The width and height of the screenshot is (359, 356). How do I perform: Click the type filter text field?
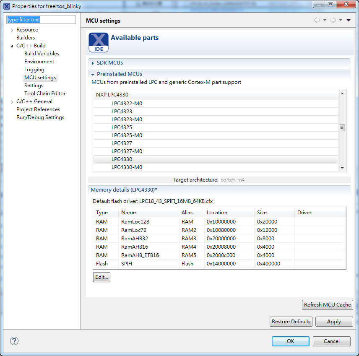[x=41, y=20]
